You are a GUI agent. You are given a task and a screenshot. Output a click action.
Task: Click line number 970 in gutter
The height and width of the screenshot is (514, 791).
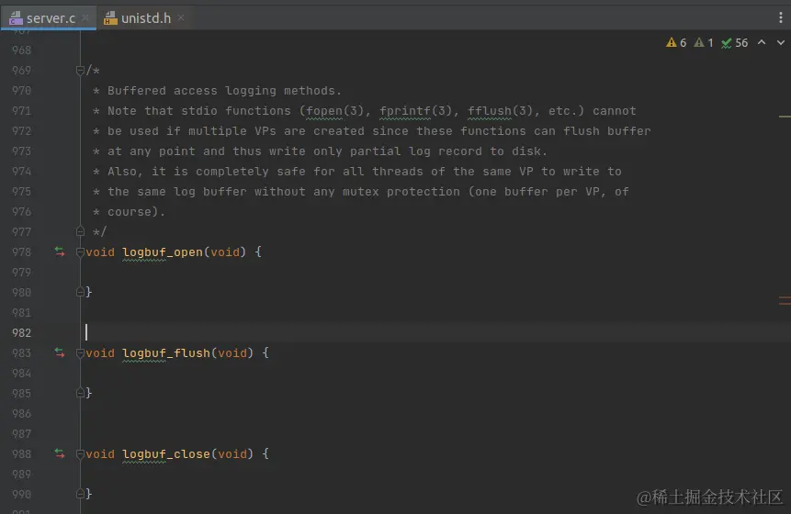(x=22, y=91)
